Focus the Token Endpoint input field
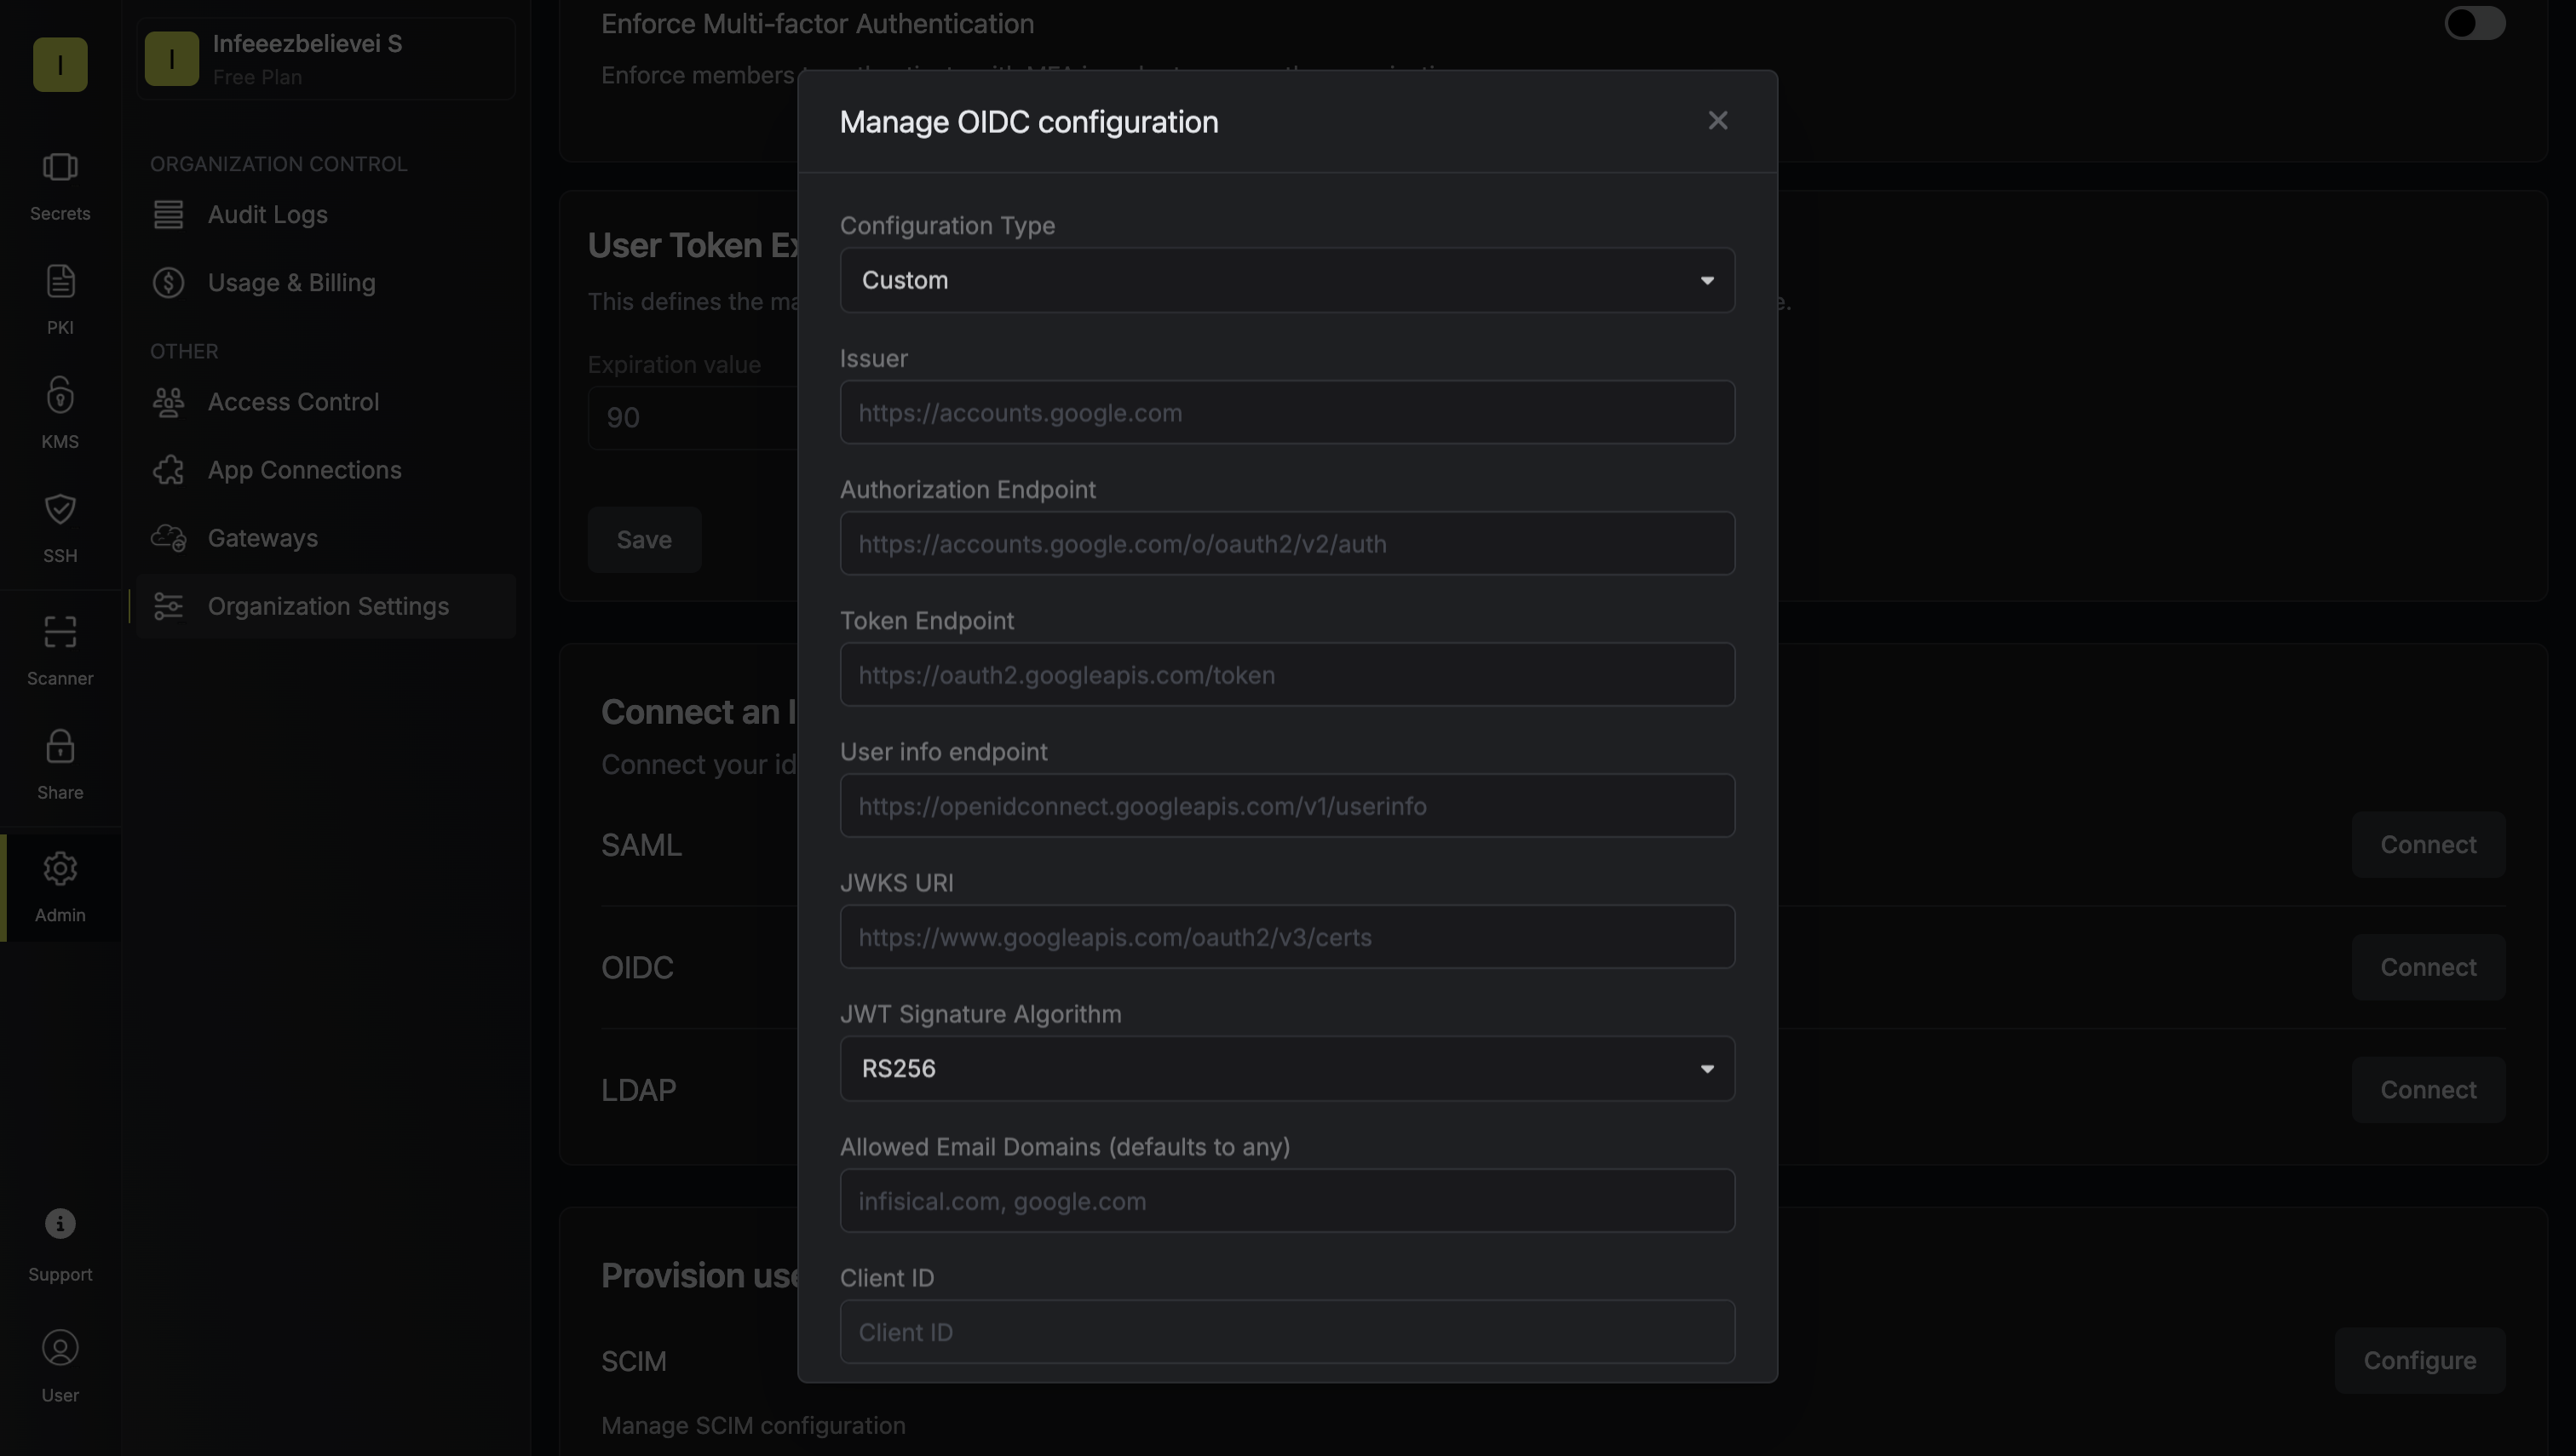This screenshot has height=1456, width=2576. [1287, 675]
